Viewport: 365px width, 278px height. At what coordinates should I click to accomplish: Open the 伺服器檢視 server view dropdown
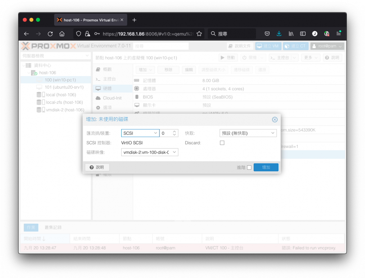pyautogui.click(x=56, y=56)
